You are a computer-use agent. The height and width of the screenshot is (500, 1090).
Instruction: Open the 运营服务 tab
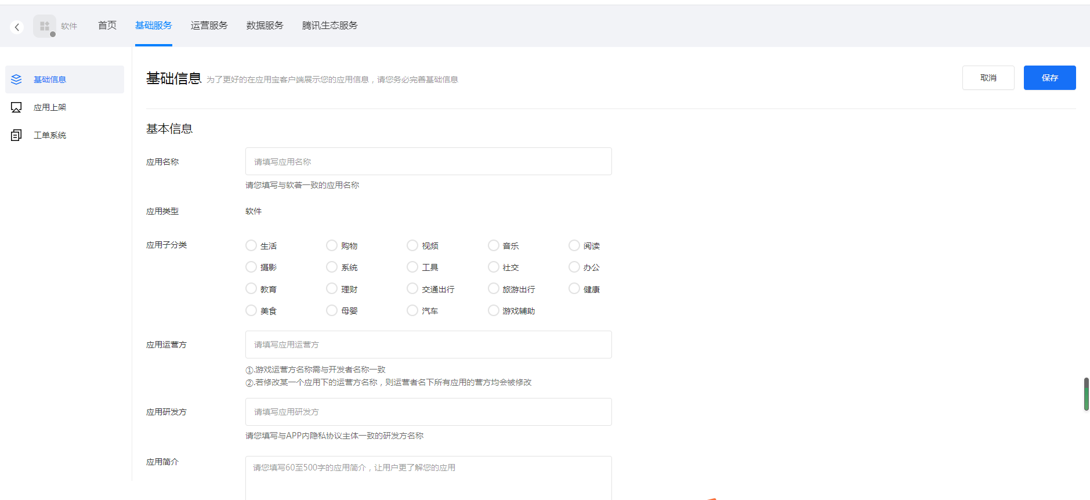click(x=209, y=26)
